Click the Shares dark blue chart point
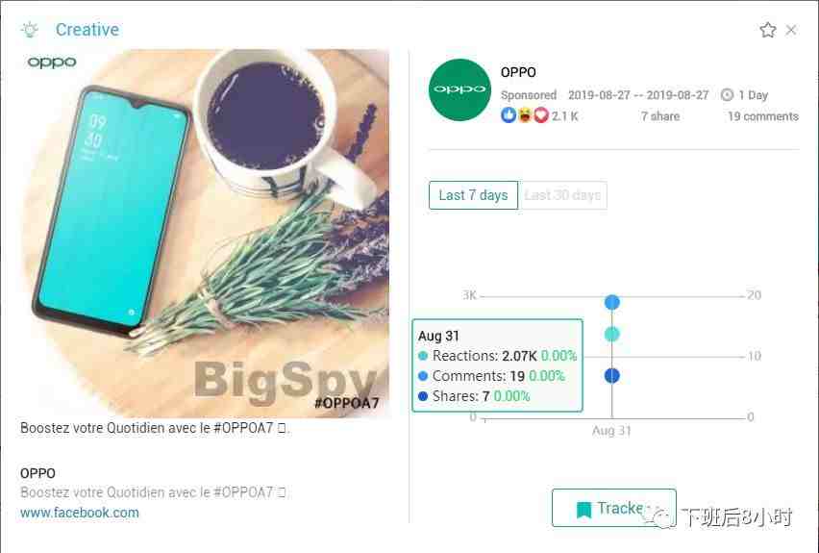Viewport: 819px width, 553px height. pyautogui.click(x=611, y=375)
